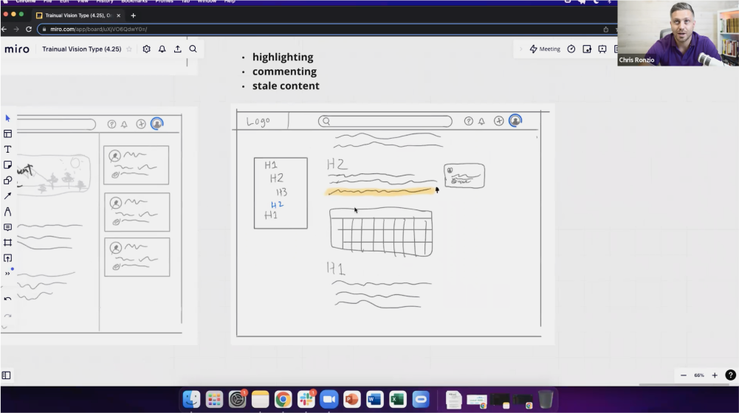Collapse the toolbar chevron below redo
This screenshot has height=413, width=739.
pos(4,327)
